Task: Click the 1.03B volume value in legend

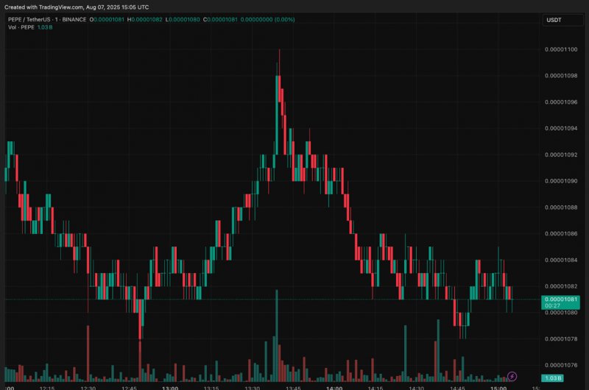Action: [45, 27]
